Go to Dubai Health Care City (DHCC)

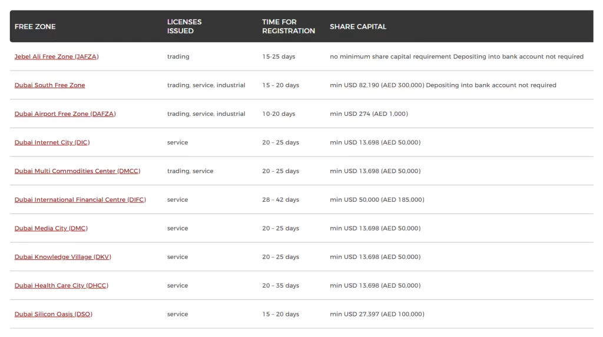tap(61, 286)
